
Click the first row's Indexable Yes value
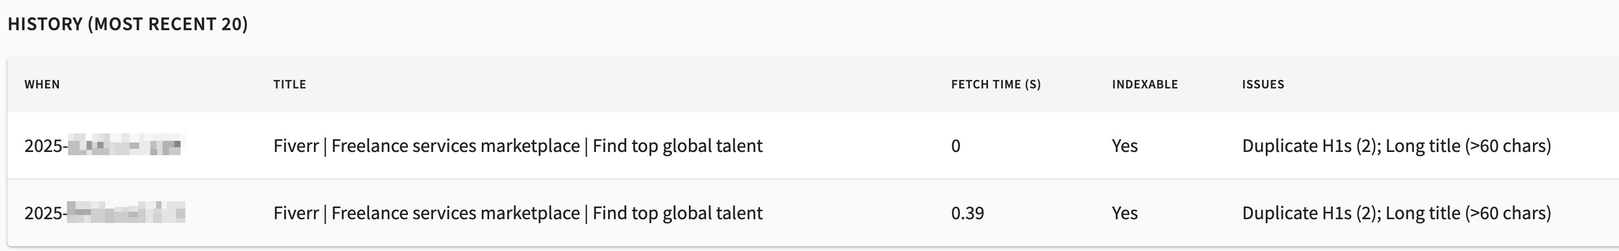click(1124, 147)
